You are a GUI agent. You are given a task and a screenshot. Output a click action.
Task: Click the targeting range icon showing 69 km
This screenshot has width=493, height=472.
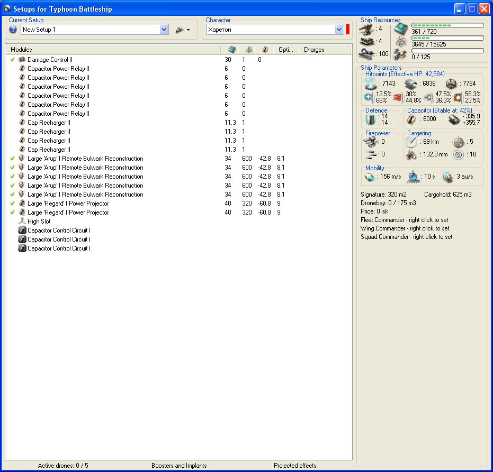point(411,142)
